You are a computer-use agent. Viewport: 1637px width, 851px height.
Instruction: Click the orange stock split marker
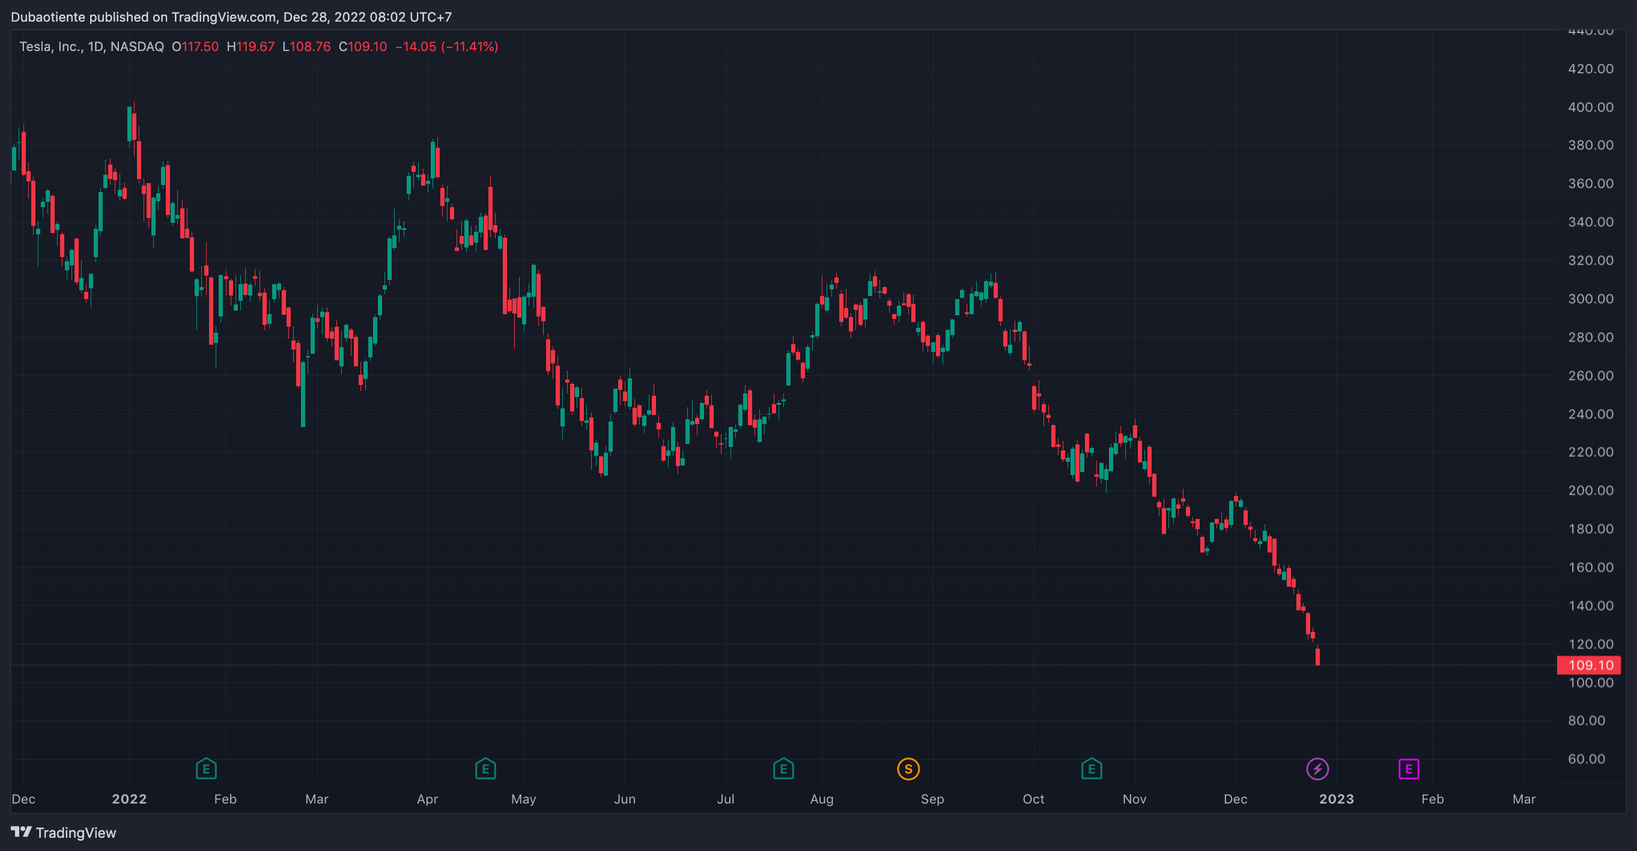tap(908, 769)
